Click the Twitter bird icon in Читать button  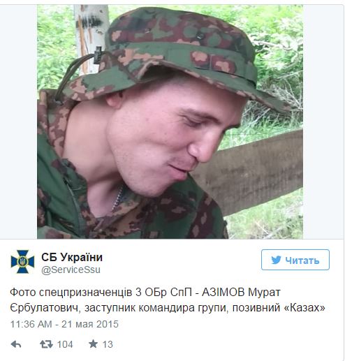276,260
